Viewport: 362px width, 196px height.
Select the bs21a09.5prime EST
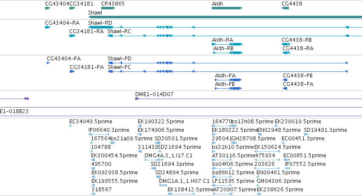click(x=113, y=143)
